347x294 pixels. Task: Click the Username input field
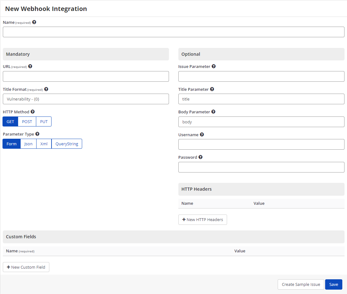261,144
